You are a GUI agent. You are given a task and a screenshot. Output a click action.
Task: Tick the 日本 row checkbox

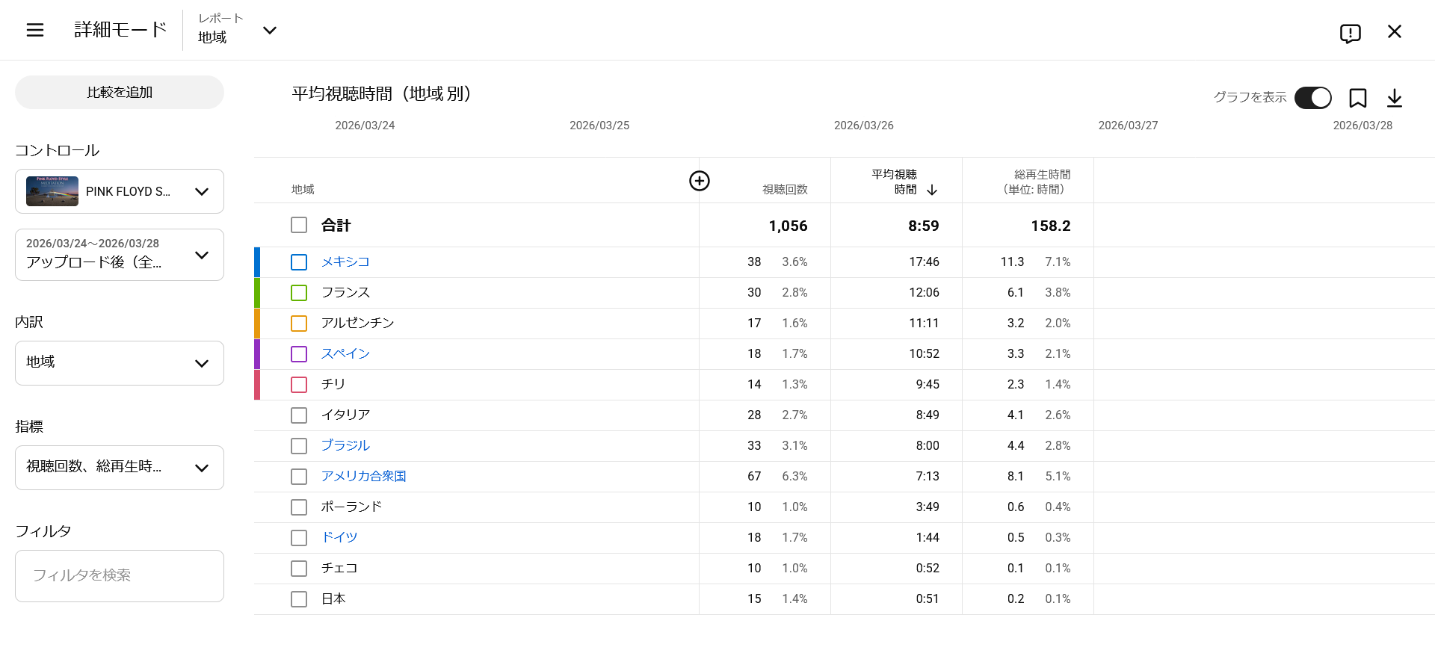tap(299, 599)
